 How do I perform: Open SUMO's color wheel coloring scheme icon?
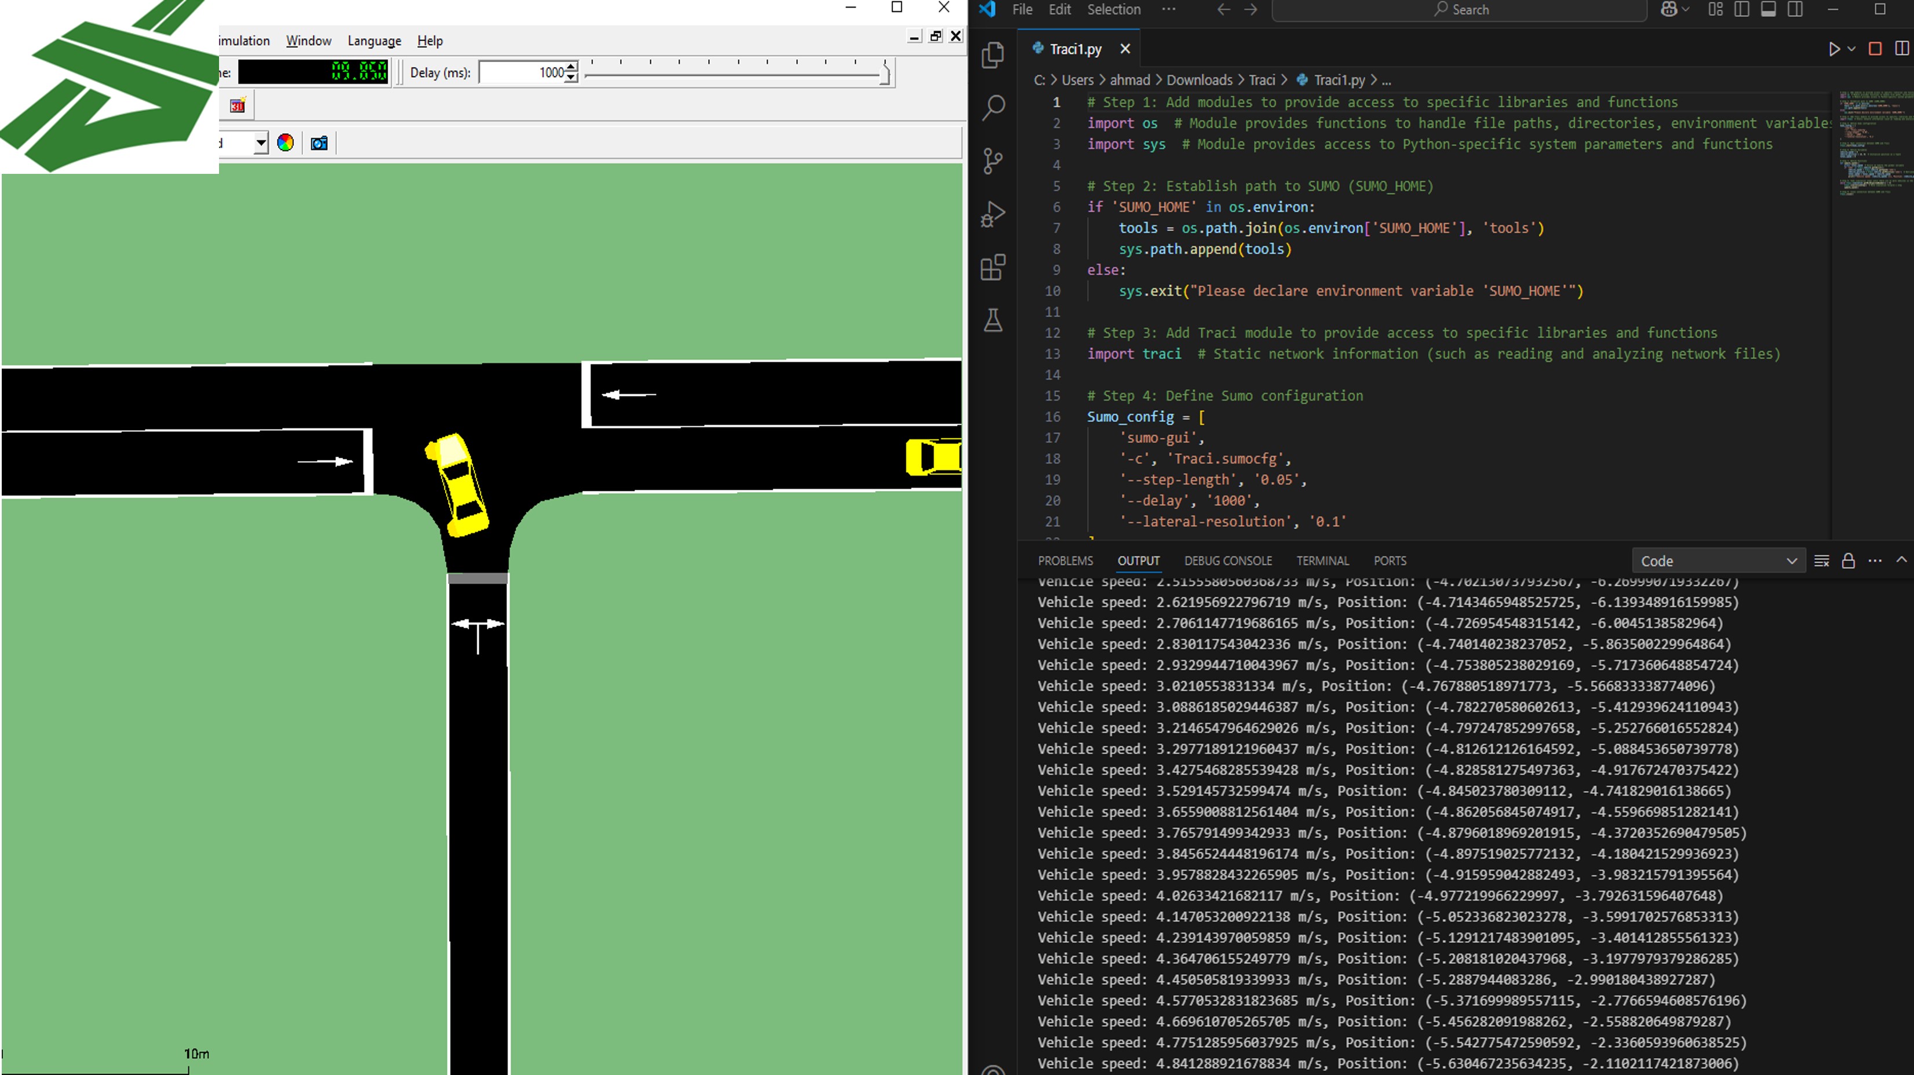tap(284, 143)
